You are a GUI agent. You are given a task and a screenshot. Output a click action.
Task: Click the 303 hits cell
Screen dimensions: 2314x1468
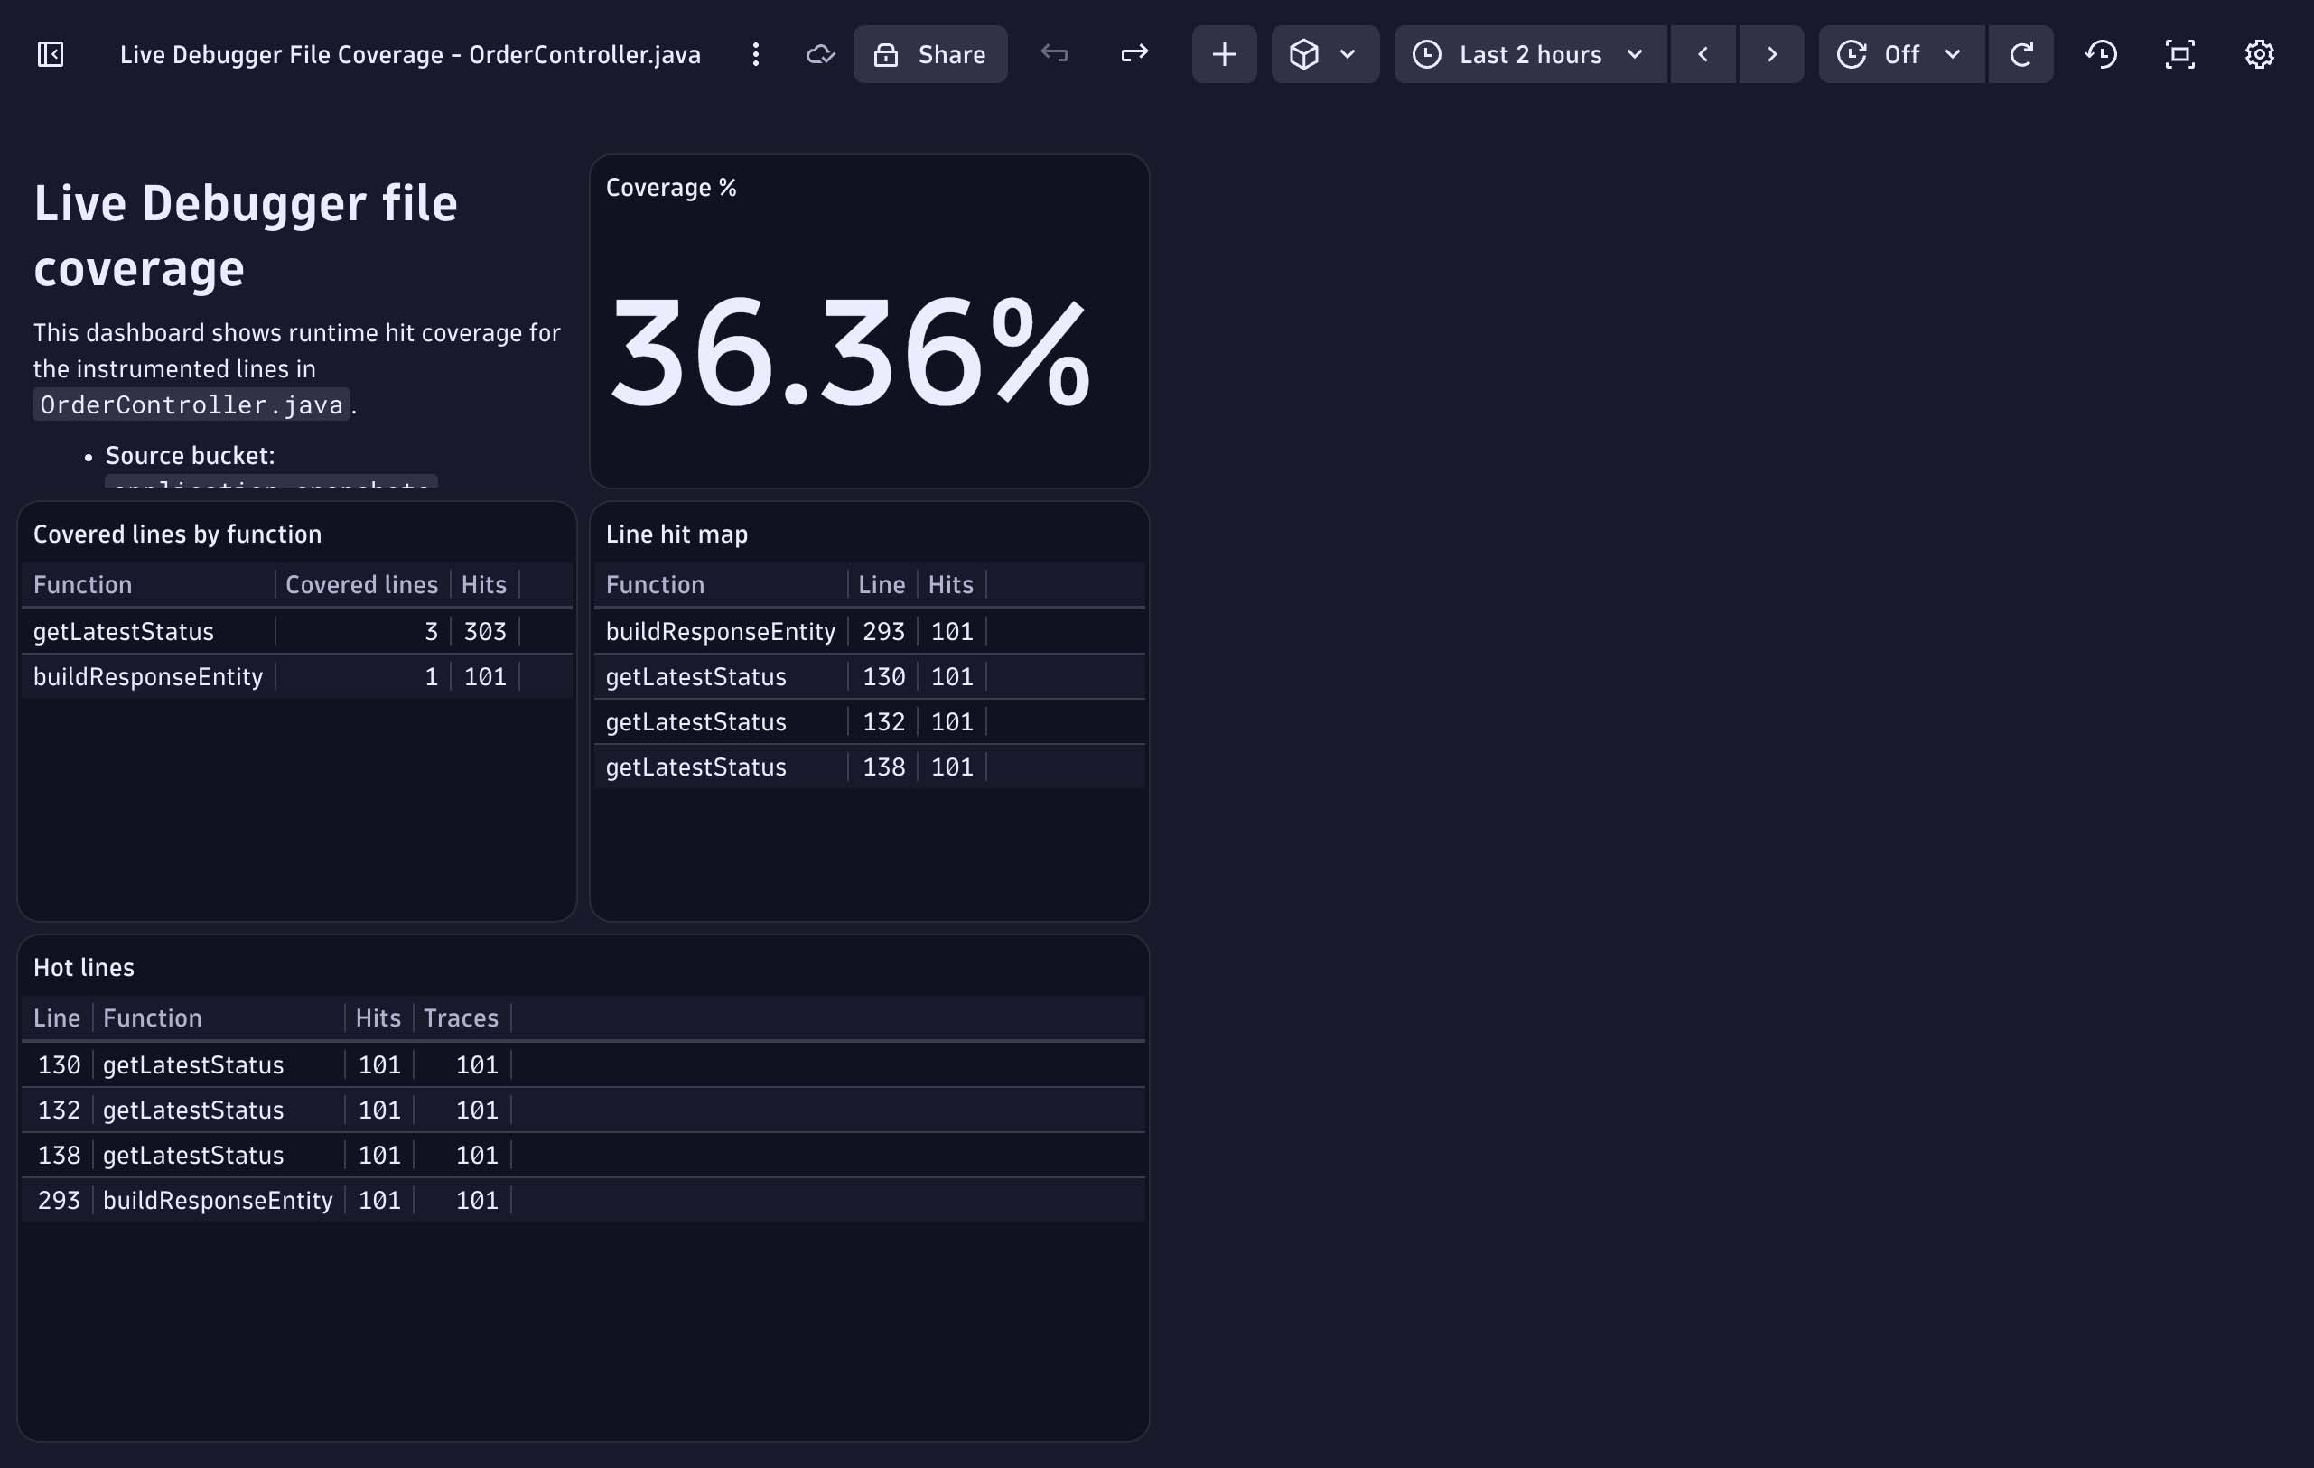click(484, 631)
